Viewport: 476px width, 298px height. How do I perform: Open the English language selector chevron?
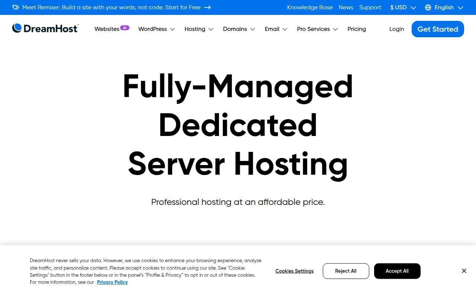[460, 7]
